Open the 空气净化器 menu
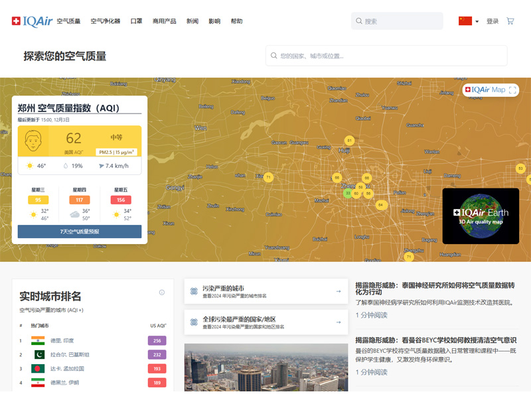531x398 pixels. [x=105, y=21]
